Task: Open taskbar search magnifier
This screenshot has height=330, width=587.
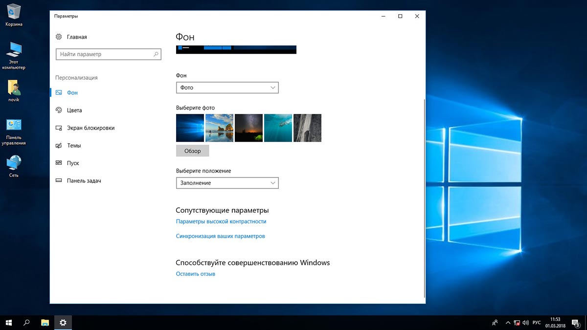Action: (x=27, y=323)
